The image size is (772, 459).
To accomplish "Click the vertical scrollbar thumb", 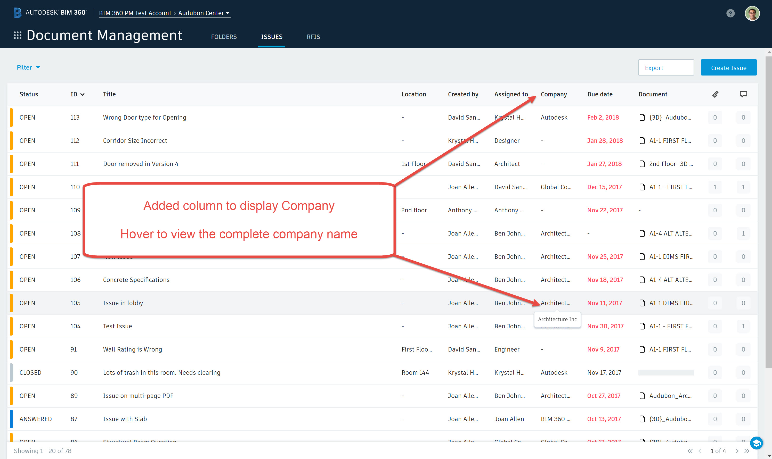I will 769,212.
